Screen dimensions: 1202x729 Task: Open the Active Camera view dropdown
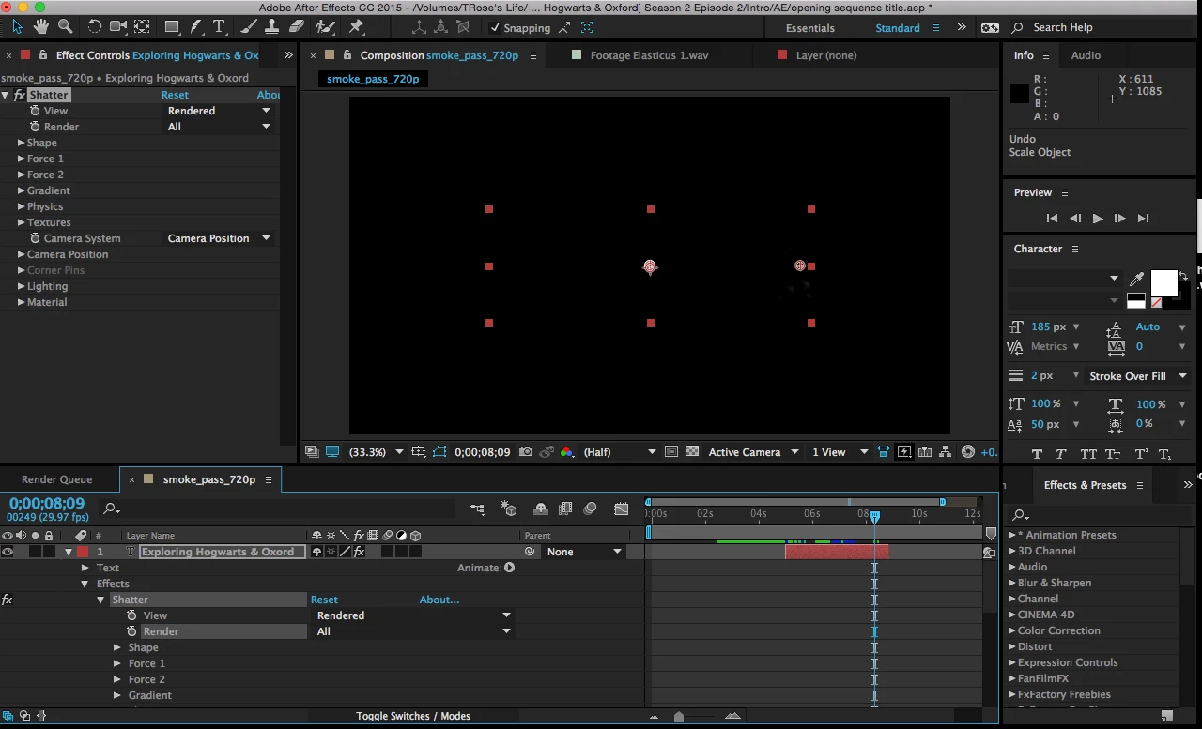click(753, 452)
